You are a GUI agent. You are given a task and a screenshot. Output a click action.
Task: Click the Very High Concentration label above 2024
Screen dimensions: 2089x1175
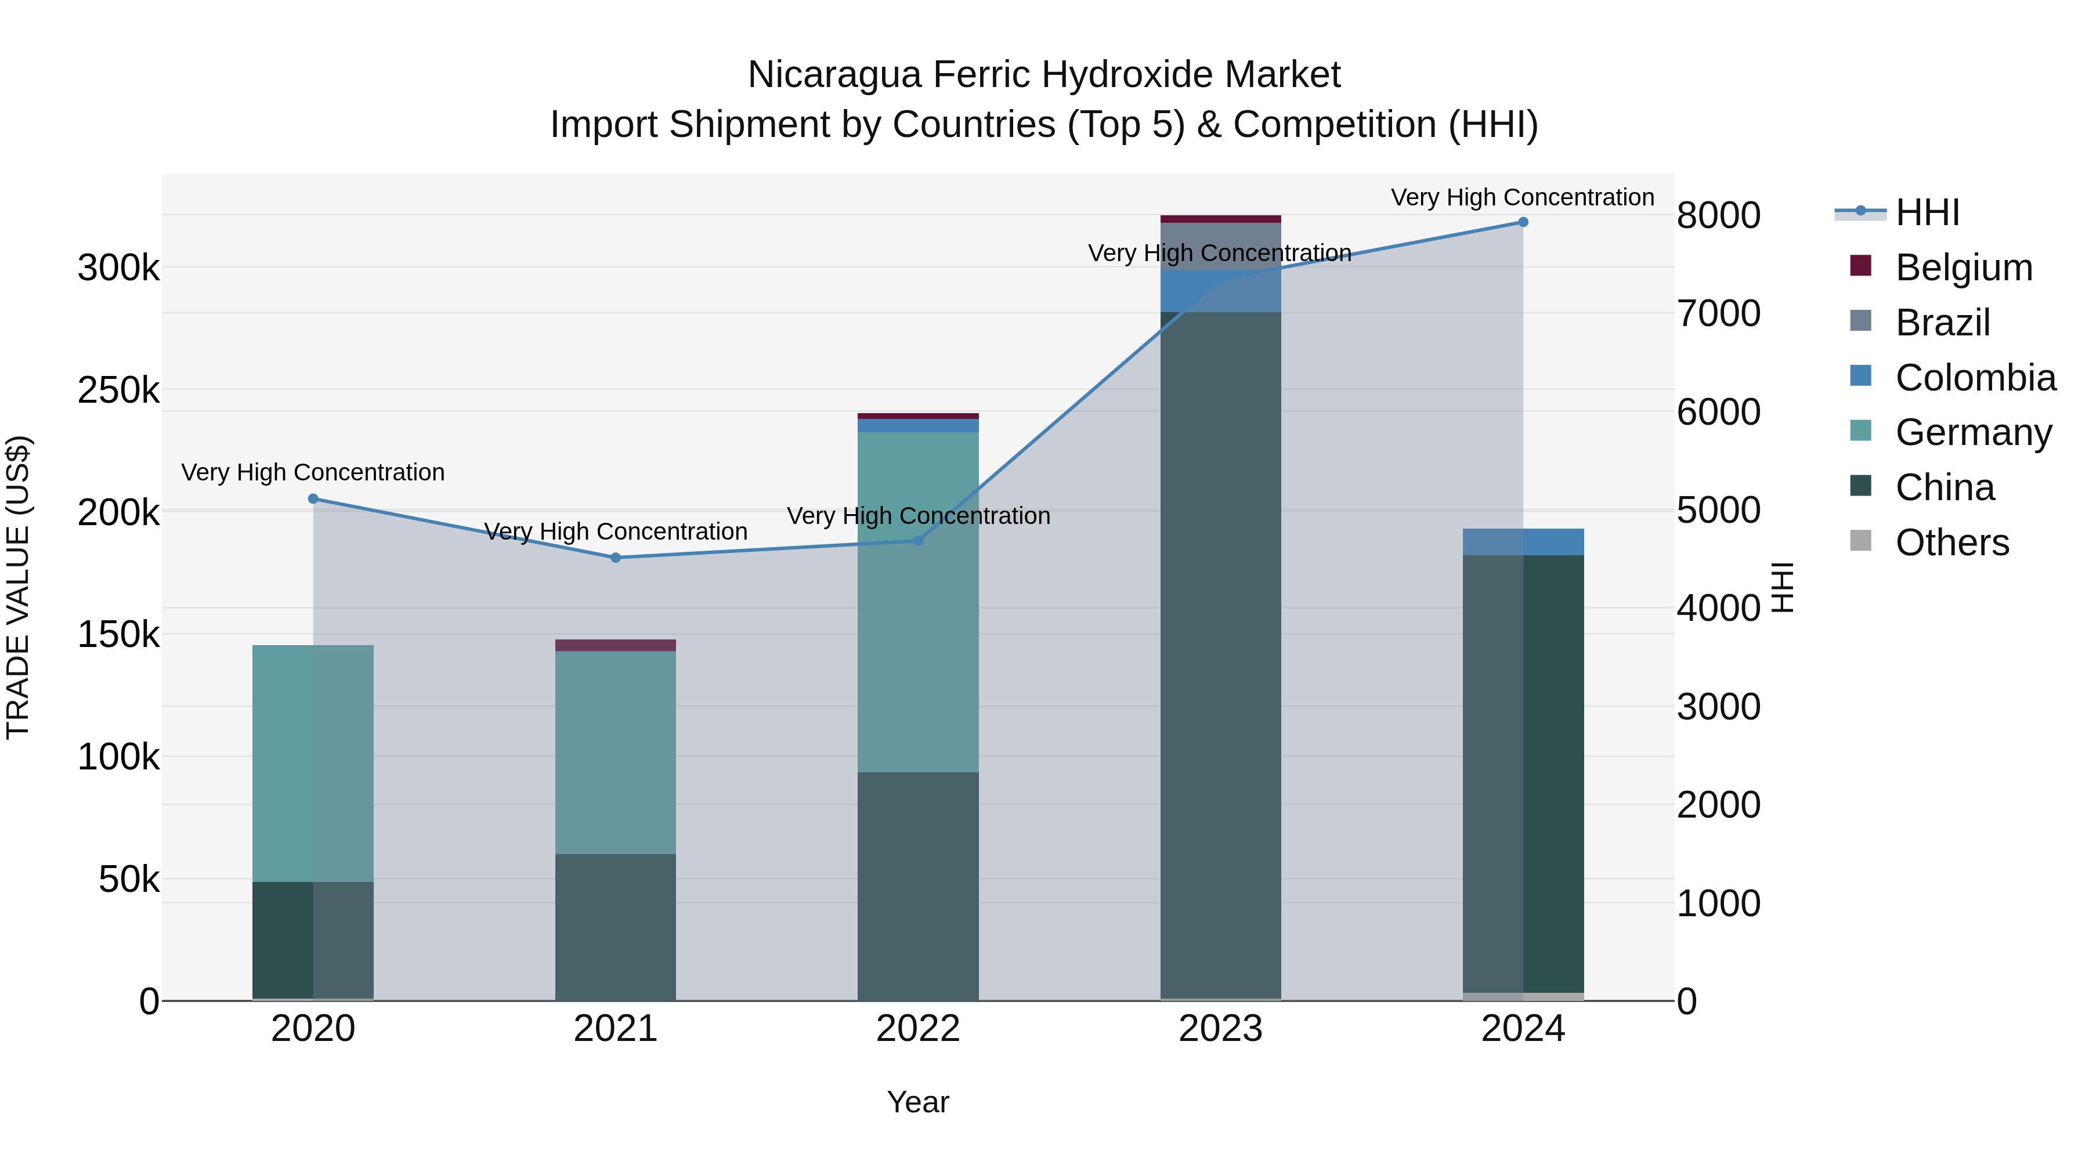coord(1523,197)
